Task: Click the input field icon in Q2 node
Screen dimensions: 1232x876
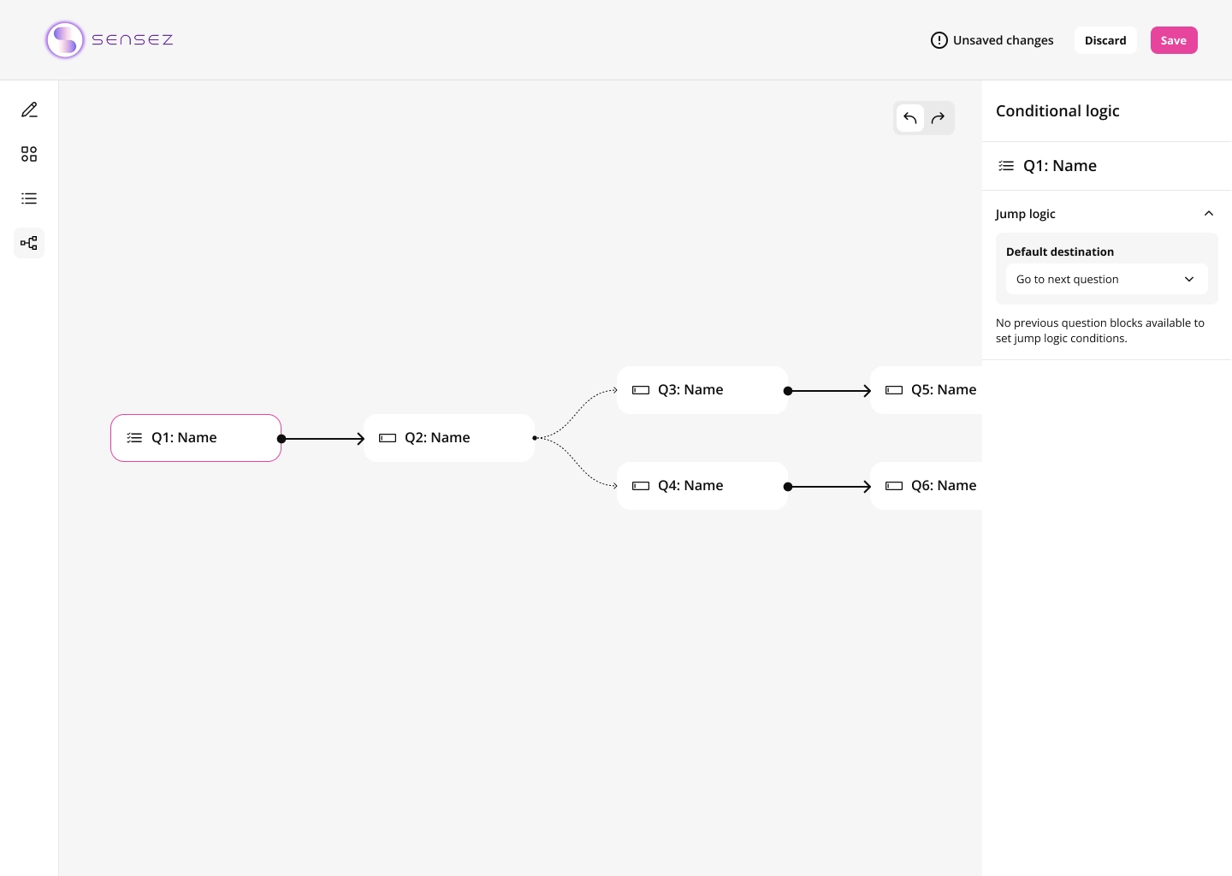Action: (388, 438)
